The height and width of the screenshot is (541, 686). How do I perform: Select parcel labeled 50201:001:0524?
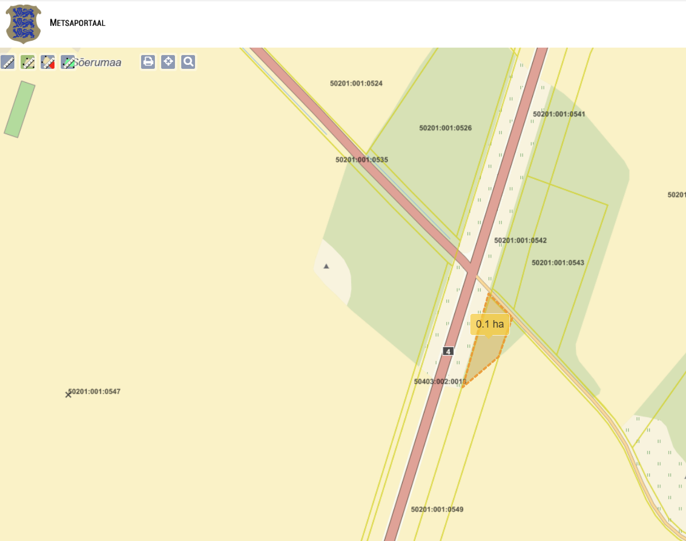tap(356, 83)
